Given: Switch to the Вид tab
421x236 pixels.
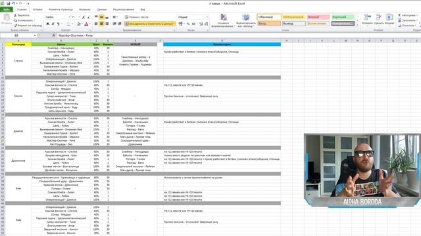Looking at the screenshot, I should pyautogui.click(x=143, y=9).
